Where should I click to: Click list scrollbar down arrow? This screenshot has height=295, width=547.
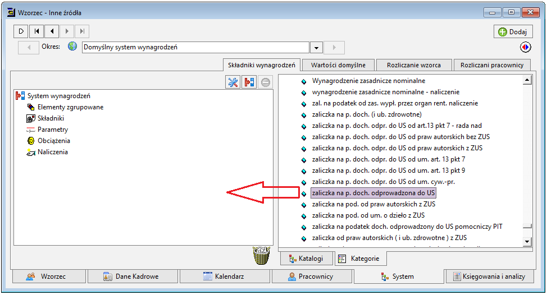tap(527, 241)
